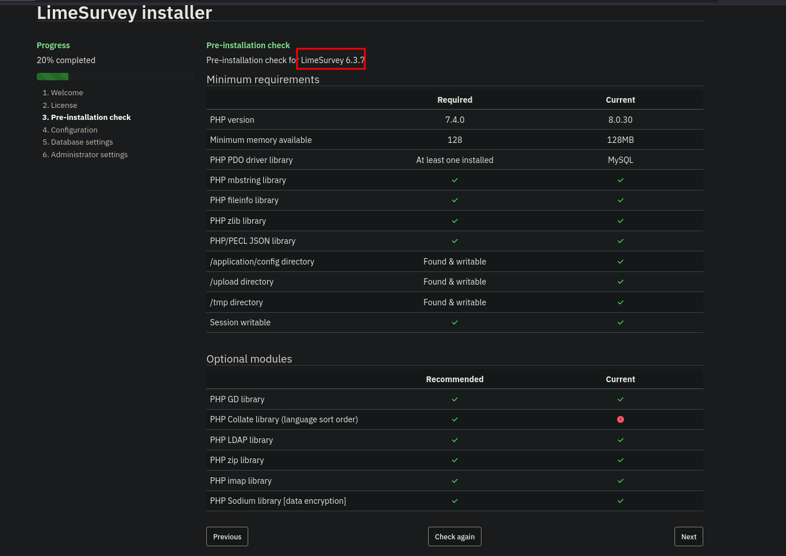
Task: Click the Required checkmark for PHP fileinfo library
Action: [454, 200]
